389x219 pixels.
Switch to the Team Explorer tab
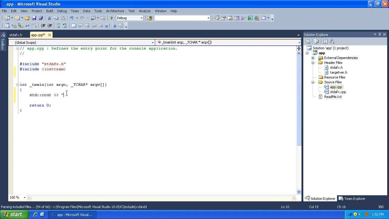[352, 199]
